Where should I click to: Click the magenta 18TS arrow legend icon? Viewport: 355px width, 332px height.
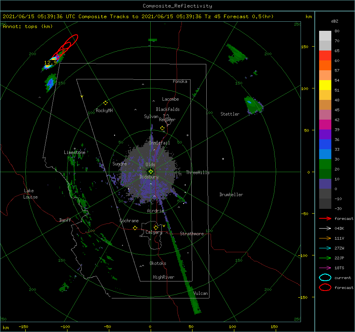pos(325,268)
